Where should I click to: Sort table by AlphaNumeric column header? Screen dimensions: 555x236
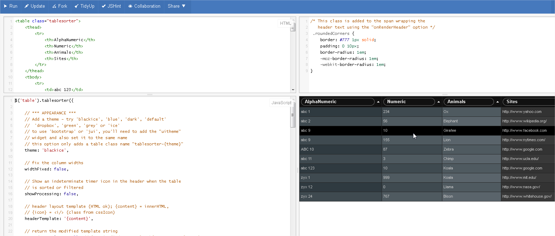point(338,102)
